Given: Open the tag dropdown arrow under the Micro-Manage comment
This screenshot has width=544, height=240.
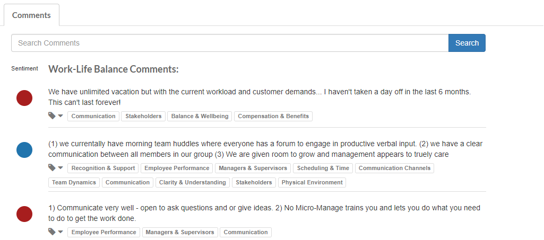Looking at the screenshot, I should [61, 232].
